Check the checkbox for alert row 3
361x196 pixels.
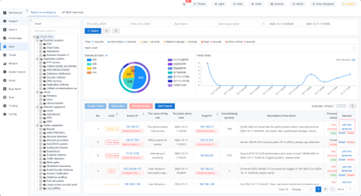coord(88,155)
